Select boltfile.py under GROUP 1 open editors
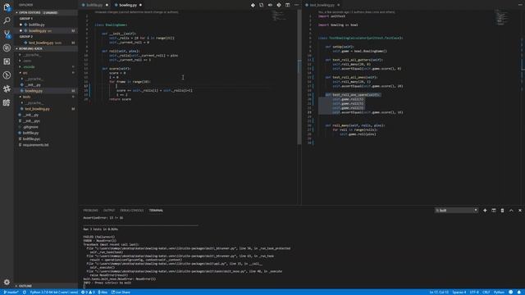Image resolution: width=525 pixels, height=295 pixels. tap(46, 25)
